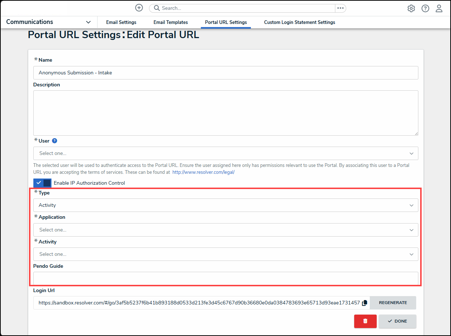Switch to the Email Settings tab
Image resolution: width=451 pixels, height=336 pixels.
click(x=121, y=22)
